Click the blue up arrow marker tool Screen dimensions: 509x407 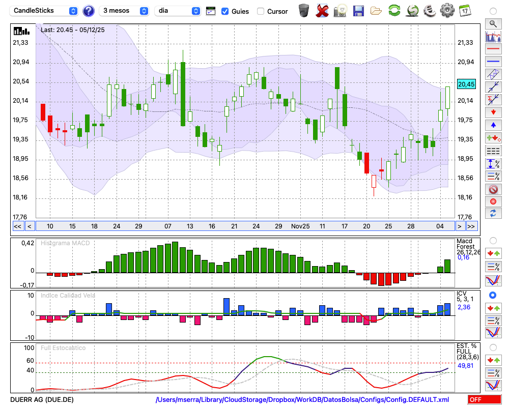tap(493, 124)
